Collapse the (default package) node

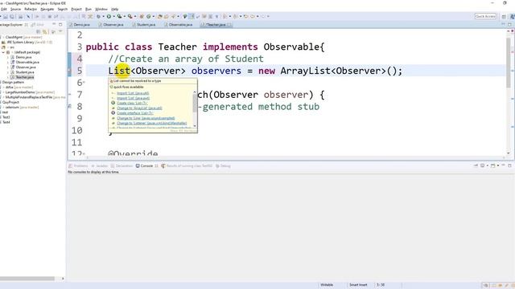coord(3,52)
